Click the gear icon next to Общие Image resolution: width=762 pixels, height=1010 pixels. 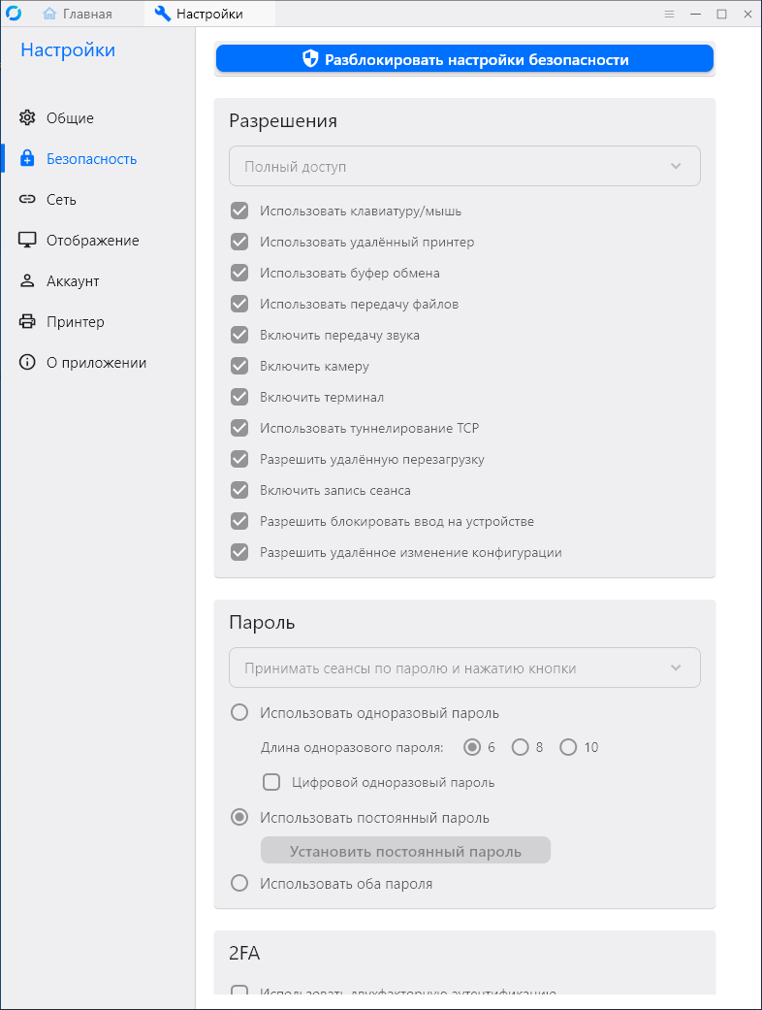coord(27,118)
